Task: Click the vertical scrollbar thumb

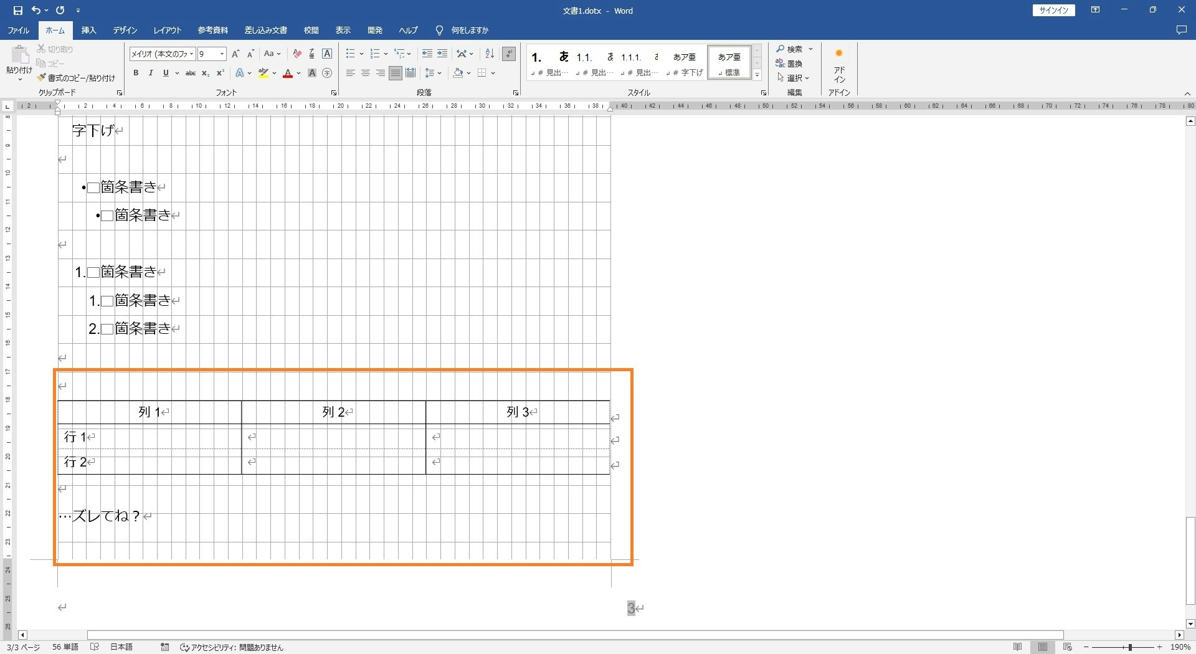Action: click(1190, 561)
